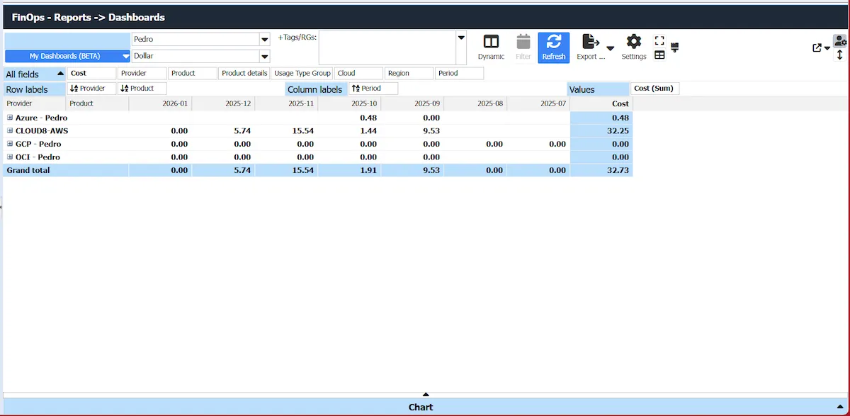
Task: Click inside the Tags/RGs input box
Action: (x=387, y=47)
